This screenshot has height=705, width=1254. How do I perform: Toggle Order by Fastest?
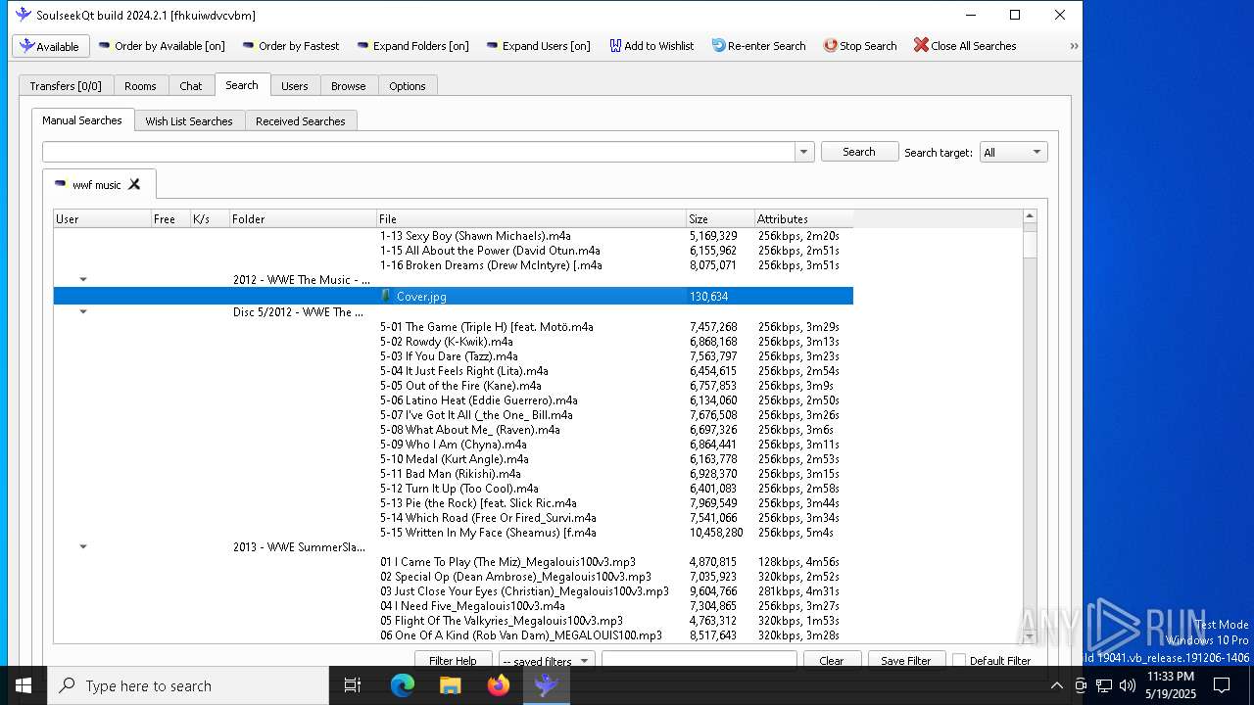(291, 46)
